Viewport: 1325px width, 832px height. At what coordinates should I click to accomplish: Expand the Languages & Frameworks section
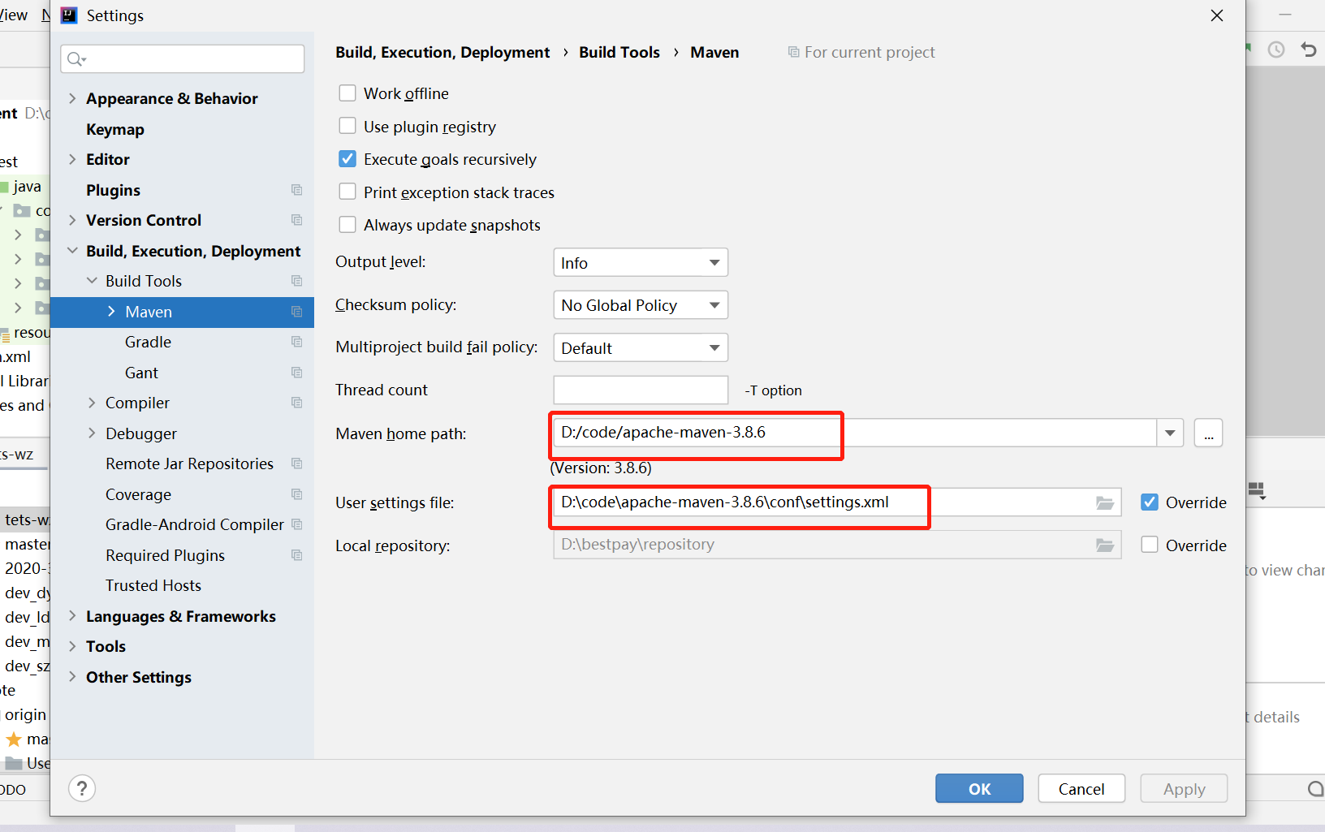72,616
